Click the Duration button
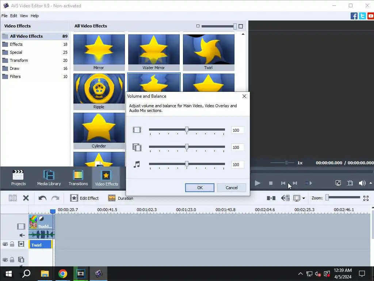The height and width of the screenshot is (281, 374). pyautogui.click(x=121, y=198)
